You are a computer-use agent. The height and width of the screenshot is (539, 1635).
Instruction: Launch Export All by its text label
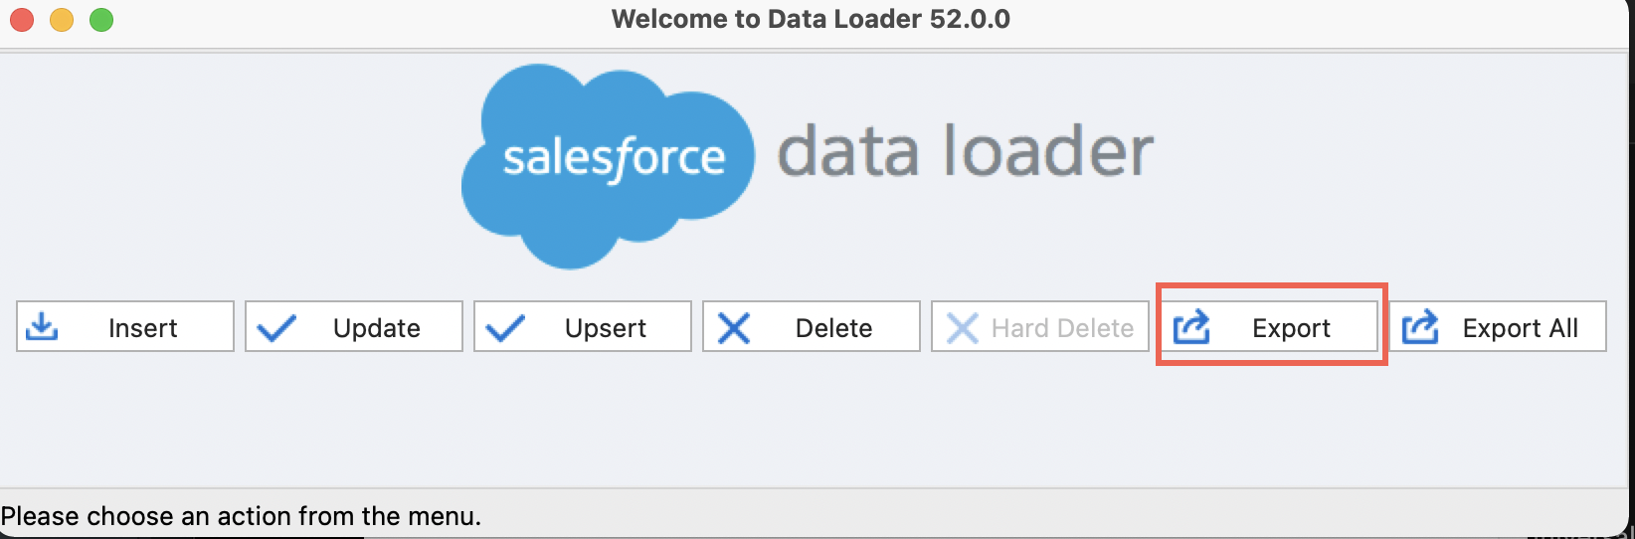[1520, 328]
